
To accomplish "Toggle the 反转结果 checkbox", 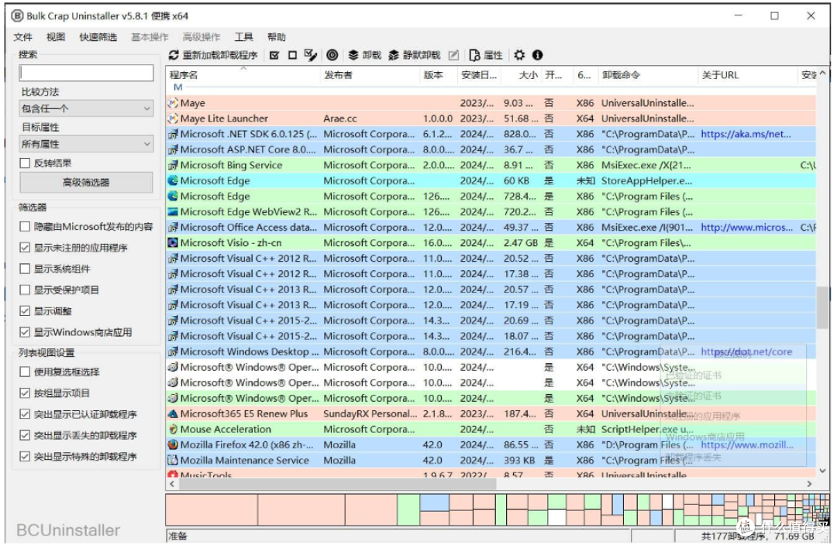I will point(25,163).
